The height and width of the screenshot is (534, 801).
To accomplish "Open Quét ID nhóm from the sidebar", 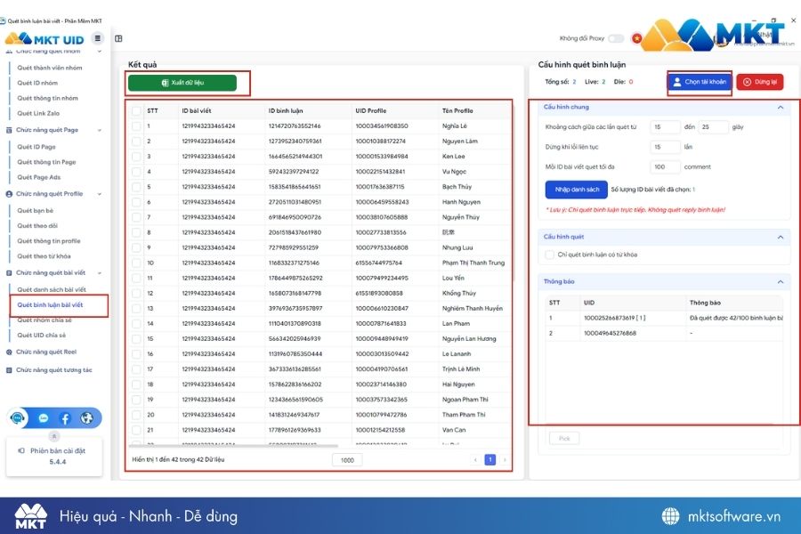I will pos(39,84).
